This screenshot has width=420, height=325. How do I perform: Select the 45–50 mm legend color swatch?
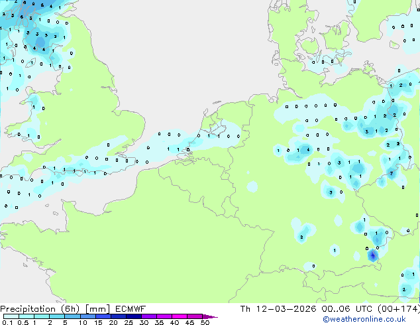195,316
